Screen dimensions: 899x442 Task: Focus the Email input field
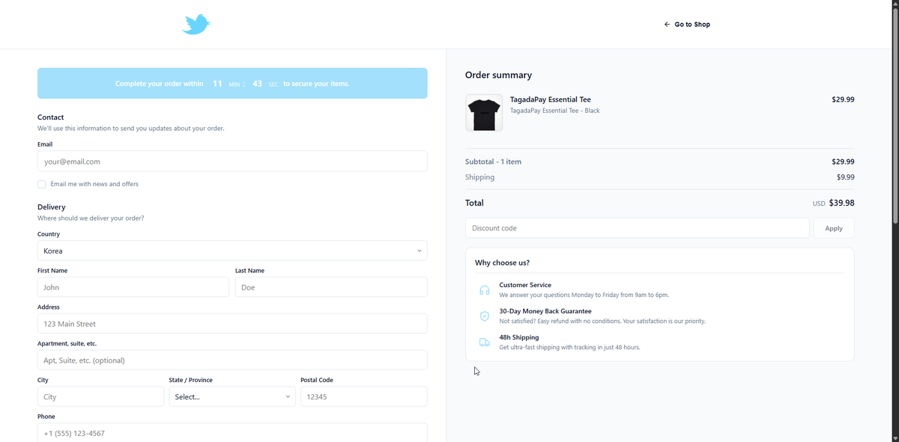(232, 161)
